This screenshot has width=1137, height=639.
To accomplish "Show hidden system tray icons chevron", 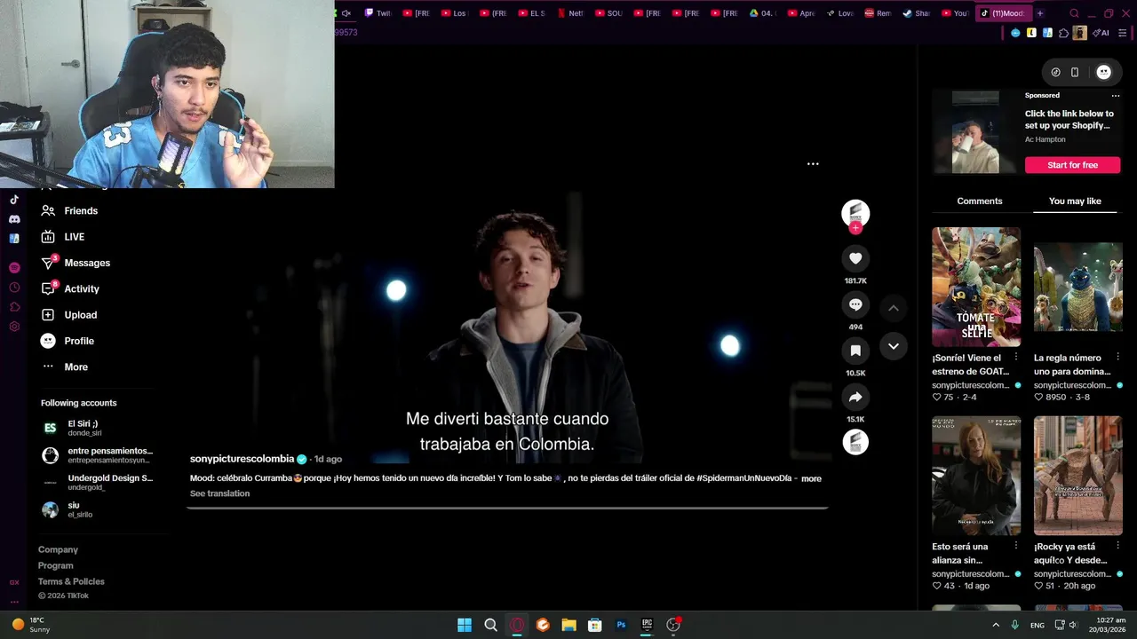I will click(x=996, y=625).
